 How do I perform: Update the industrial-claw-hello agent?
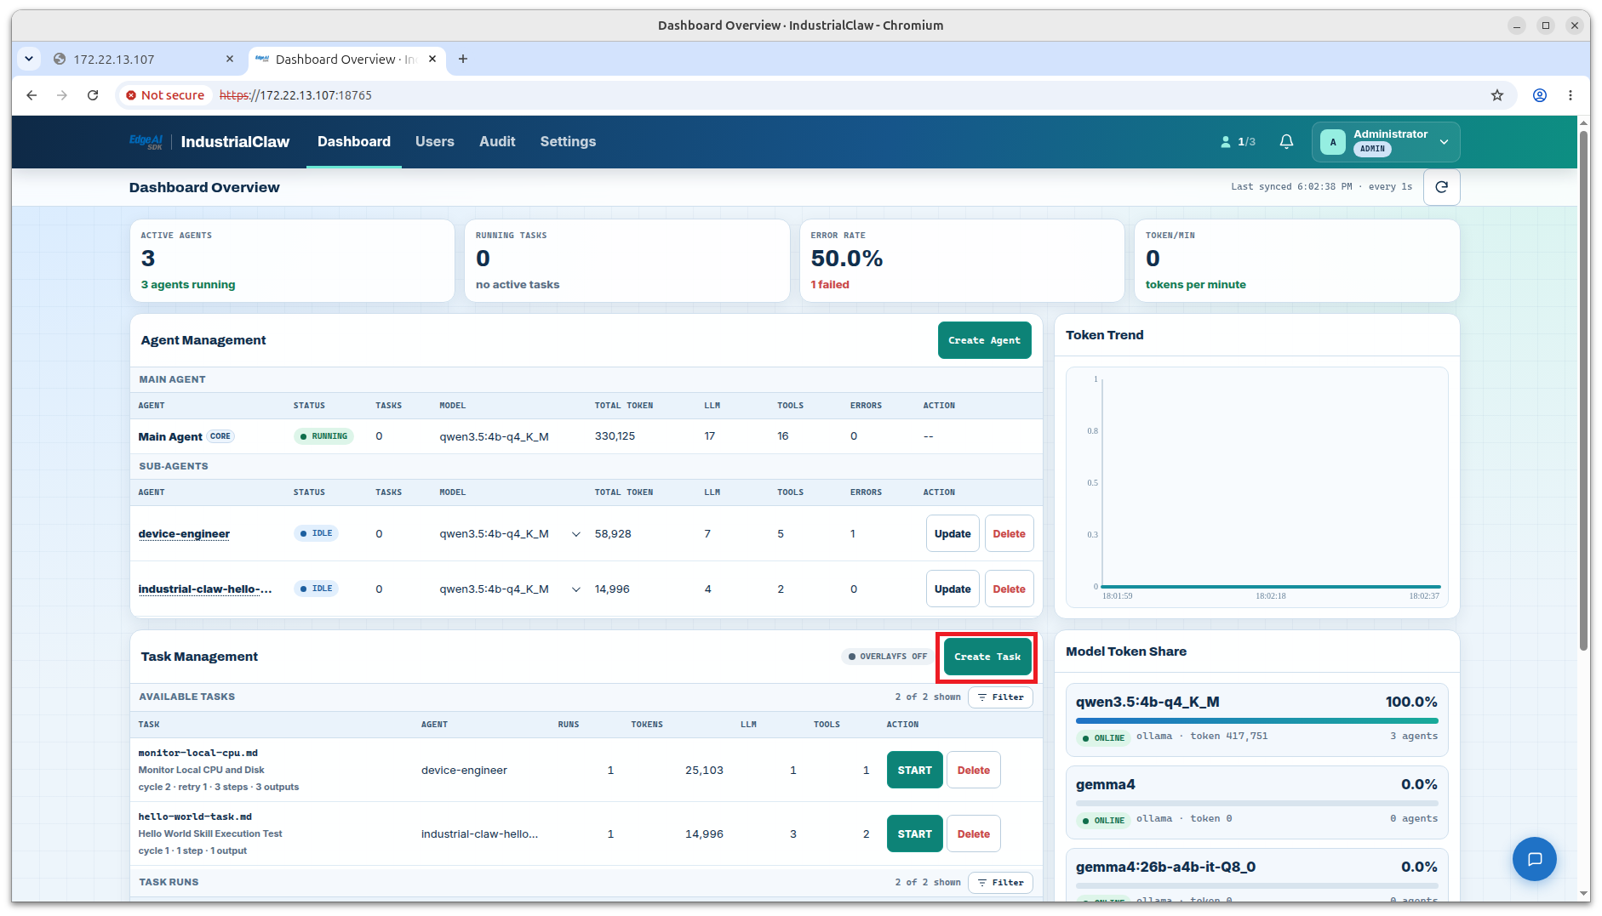point(952,589)
